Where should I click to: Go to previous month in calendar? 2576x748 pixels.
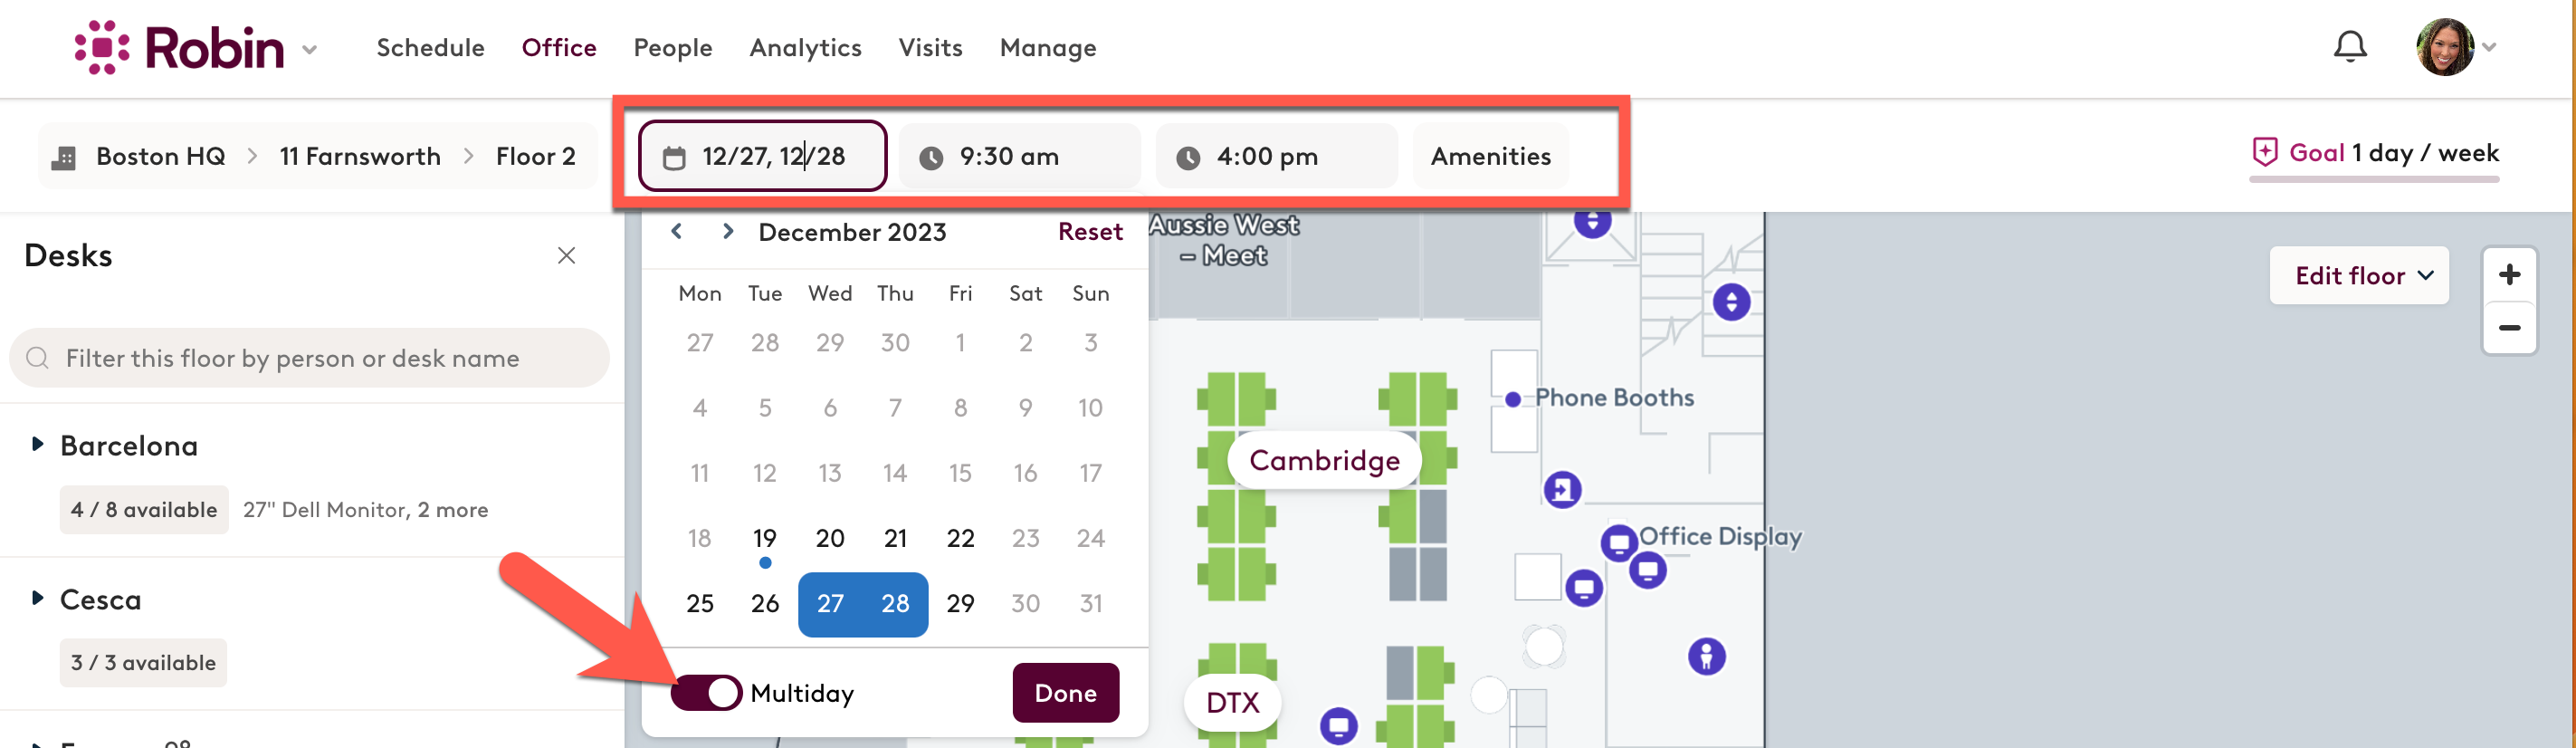click(677, 231)
